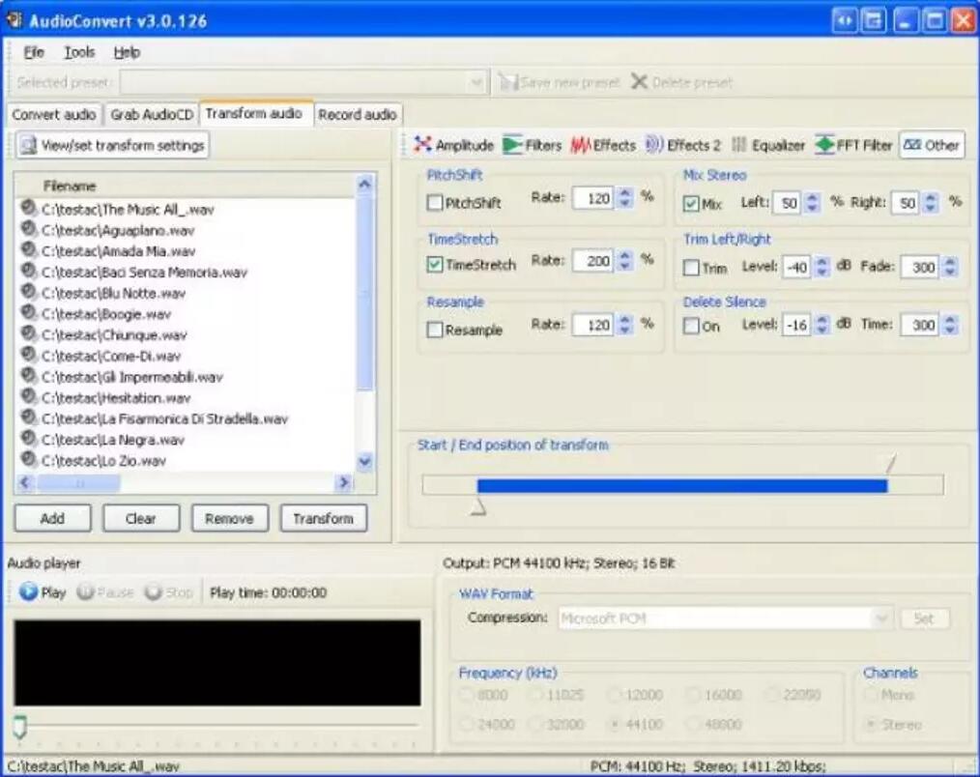This screenshot has height=777, width=980.
Task: Uncheck the TimeStretch checkbox
Action: tap(434, 265)
